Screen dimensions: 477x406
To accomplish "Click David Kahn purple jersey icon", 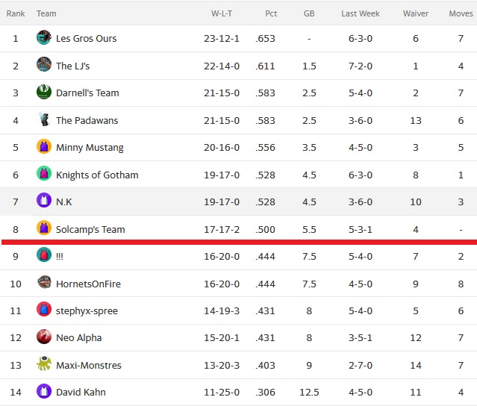I will point(44,391).
